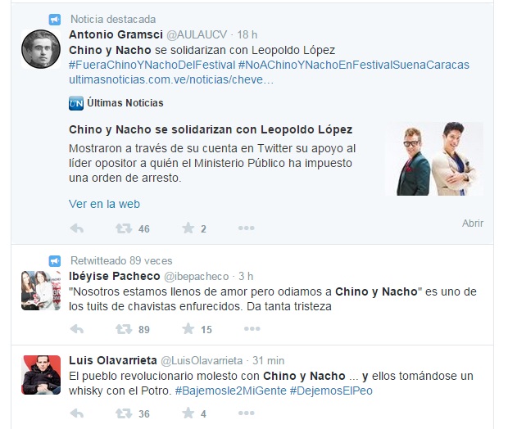This screenshot has width=508, height=429.
Task: Favorite Ibéyise Pacheco's tweet with 15 stars
Action: coord(188,329)
